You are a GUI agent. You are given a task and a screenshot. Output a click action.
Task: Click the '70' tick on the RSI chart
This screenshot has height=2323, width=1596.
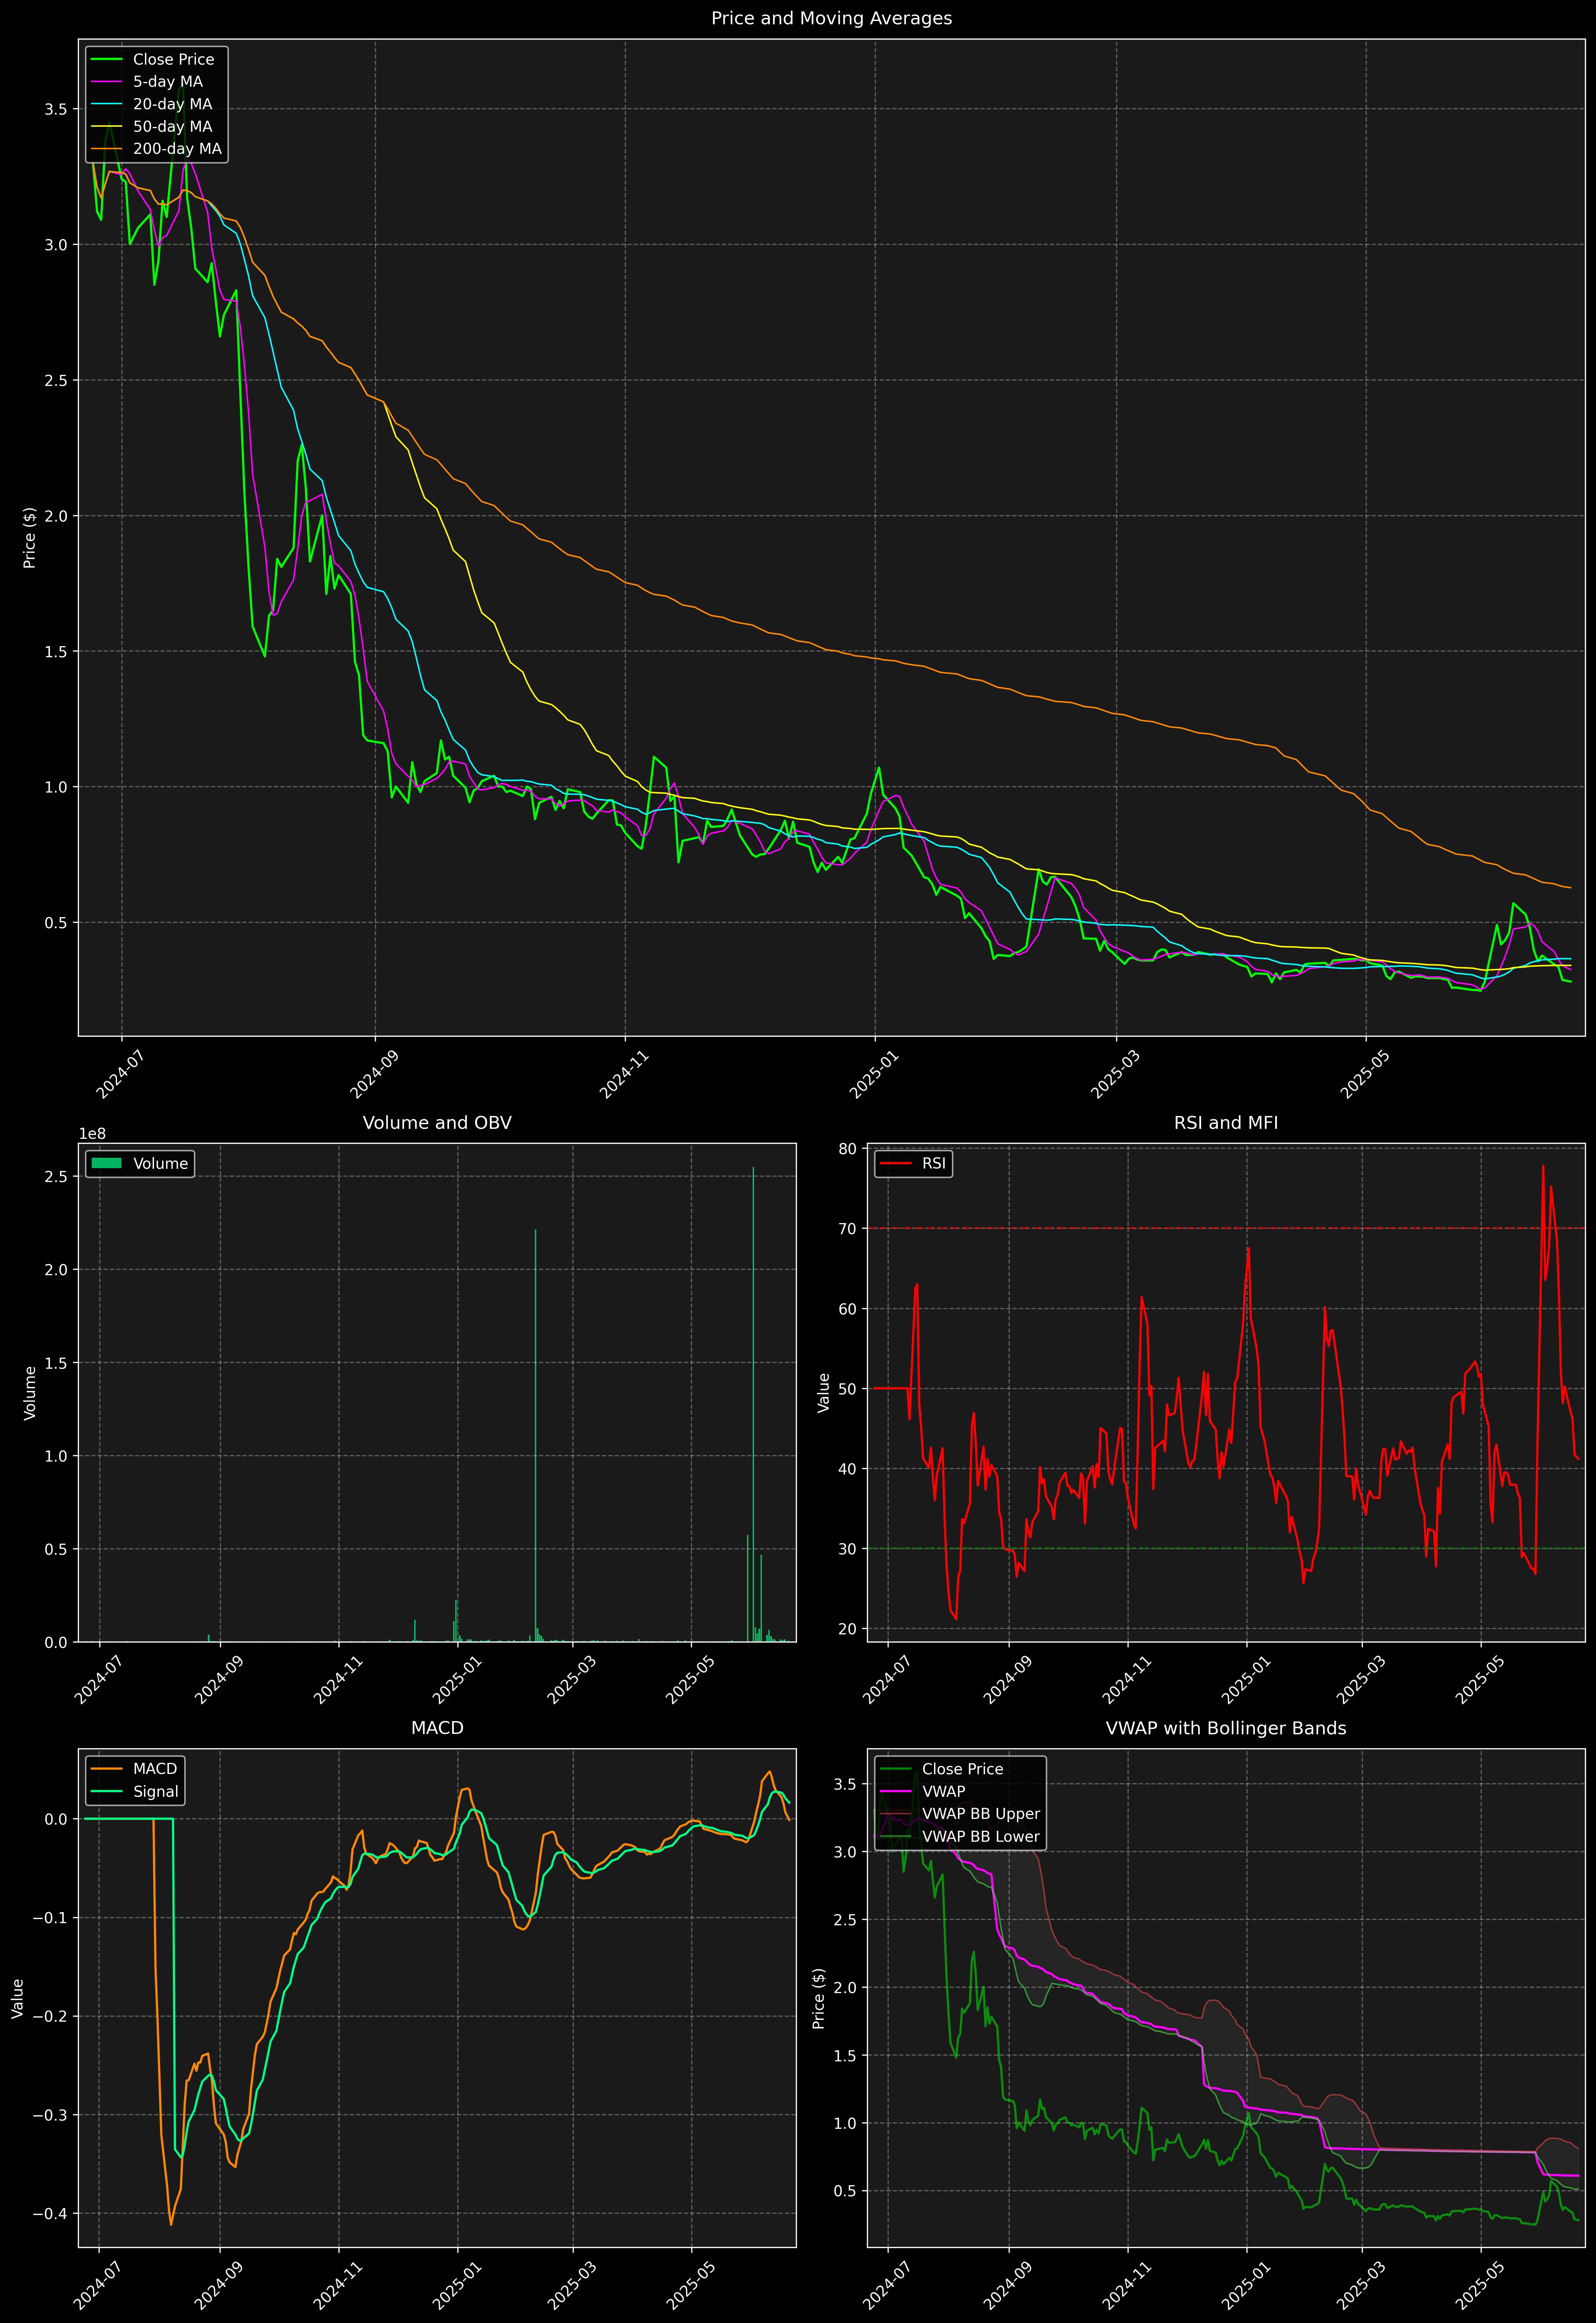[848, 1228]
